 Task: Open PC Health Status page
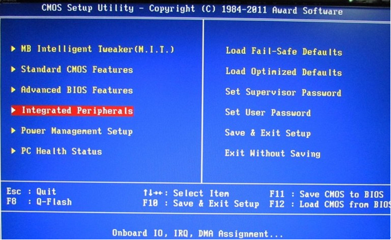(x=61, y=151)
